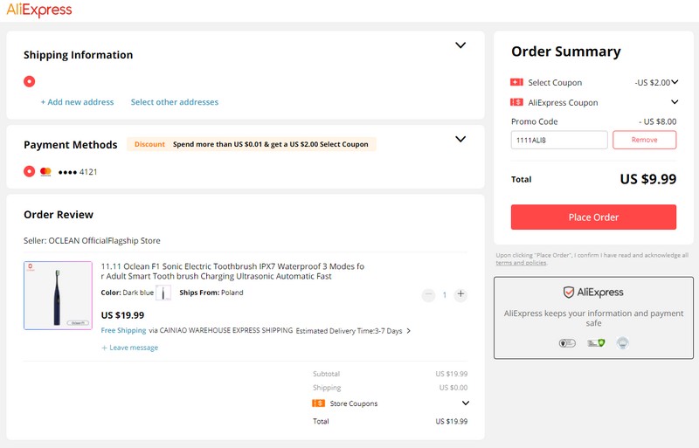
Task: Click the AliExpress shield safety icon
Action: pyautogui.click(x=569, y=293)
